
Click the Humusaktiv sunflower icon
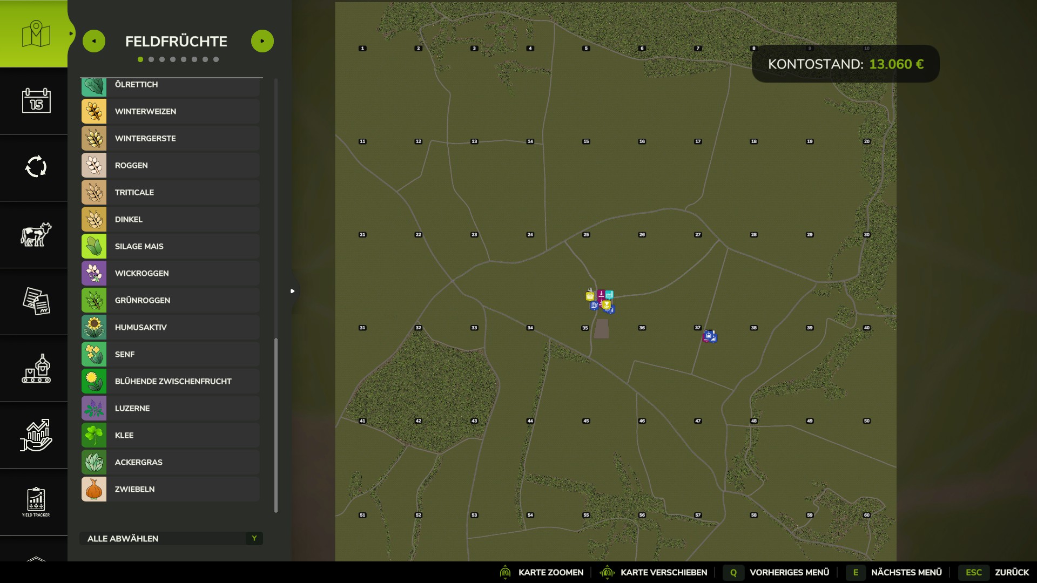94,327
